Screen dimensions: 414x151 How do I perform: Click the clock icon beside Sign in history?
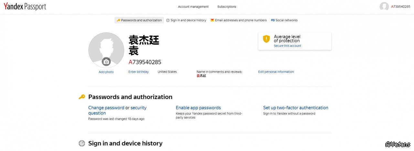click(82, 143)
